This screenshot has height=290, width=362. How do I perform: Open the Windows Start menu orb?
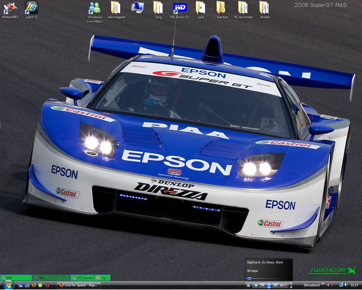click(8, 285)
